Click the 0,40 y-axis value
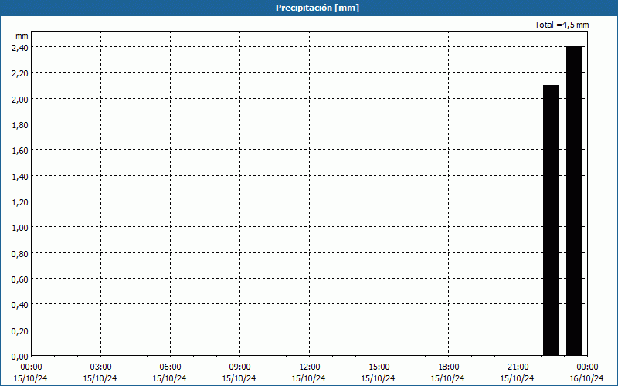The height and width of the screenshot is (386, 618). click(20, 305)
